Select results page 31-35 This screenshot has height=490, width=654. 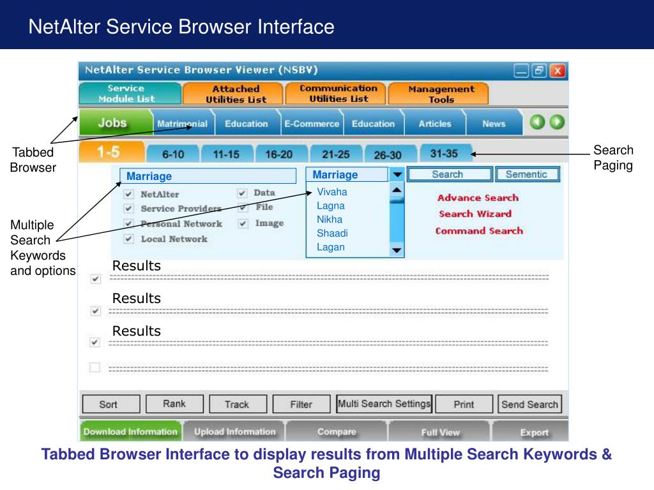(445, 153)
